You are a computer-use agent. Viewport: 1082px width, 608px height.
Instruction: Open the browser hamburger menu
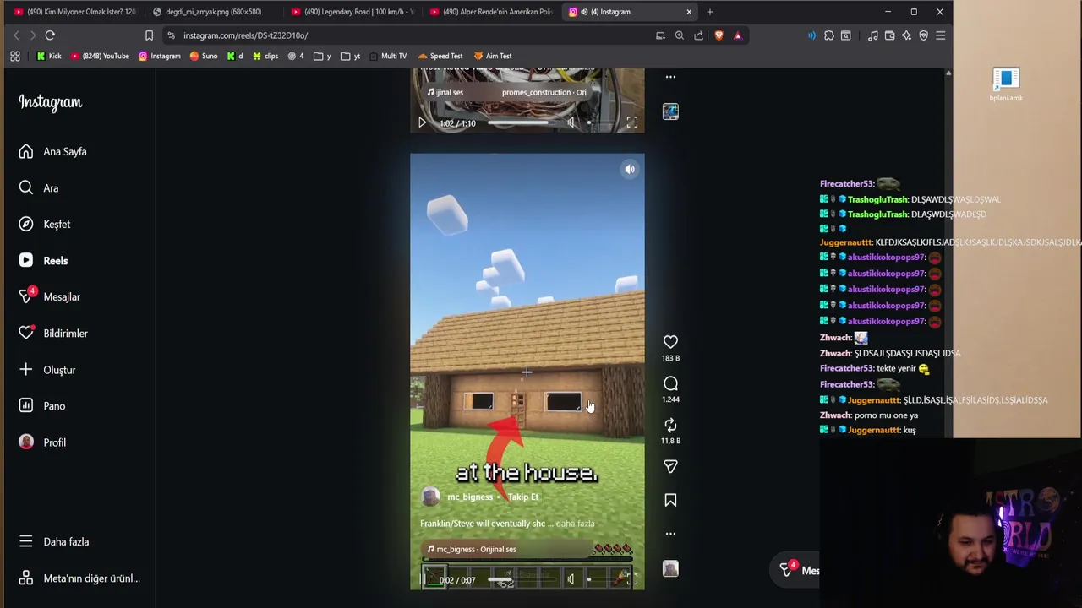[941, 35]
